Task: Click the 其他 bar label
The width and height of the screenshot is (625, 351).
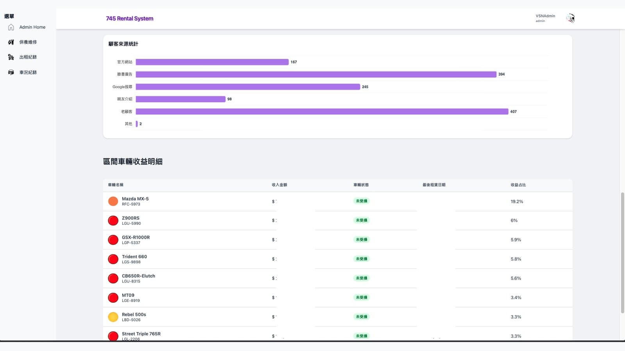Action: [x=129, y=124]
